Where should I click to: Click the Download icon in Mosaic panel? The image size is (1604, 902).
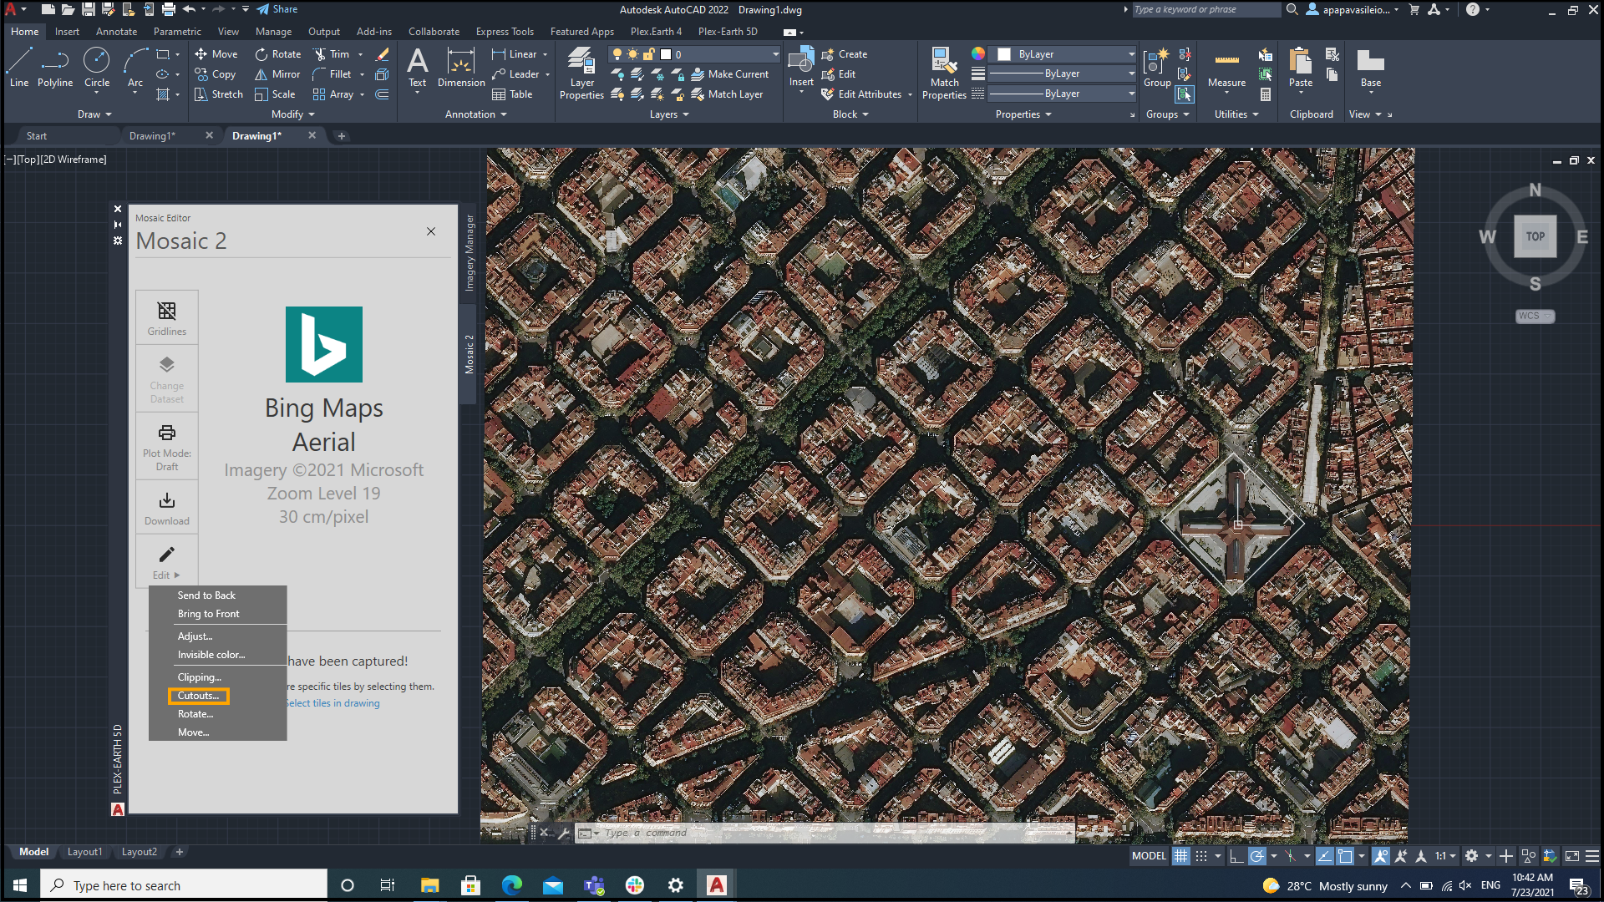[167, 508]
